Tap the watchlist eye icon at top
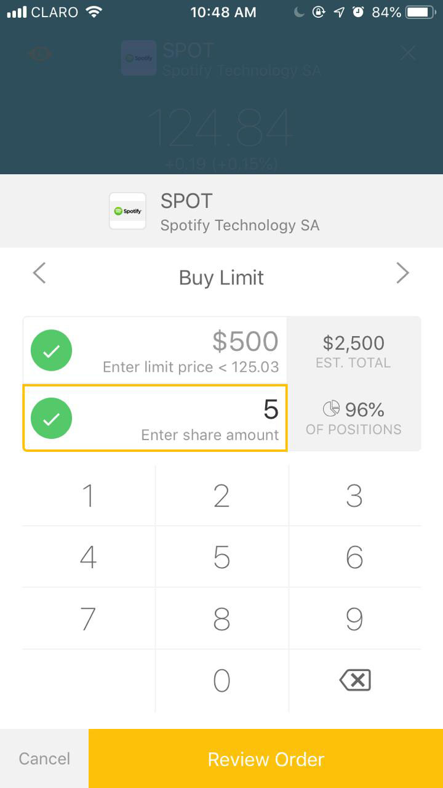This screenshot has height=788, width=443. click(41, 54)
